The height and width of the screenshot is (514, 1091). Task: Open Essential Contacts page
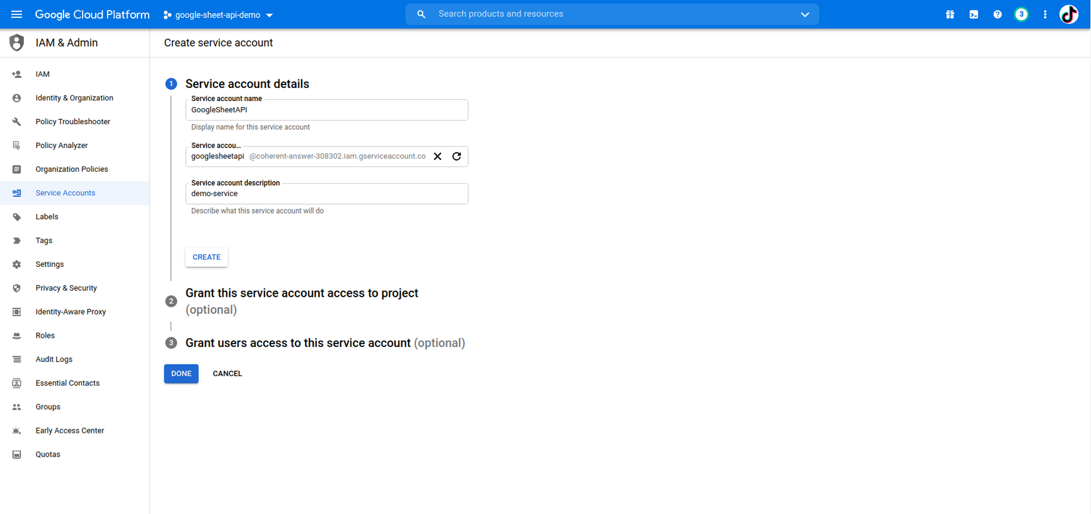coord(75,383)
